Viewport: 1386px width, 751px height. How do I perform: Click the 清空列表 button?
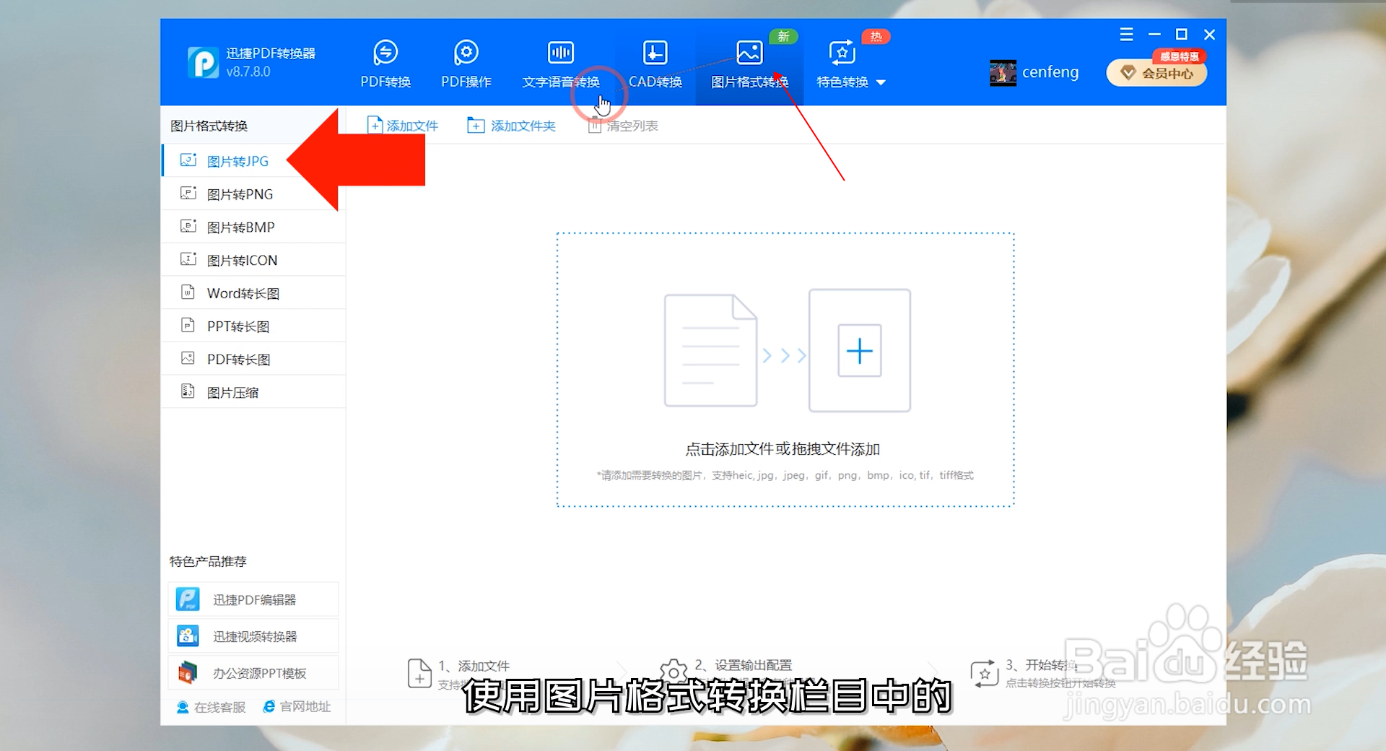pyautogui.click(x=623, y=126)
